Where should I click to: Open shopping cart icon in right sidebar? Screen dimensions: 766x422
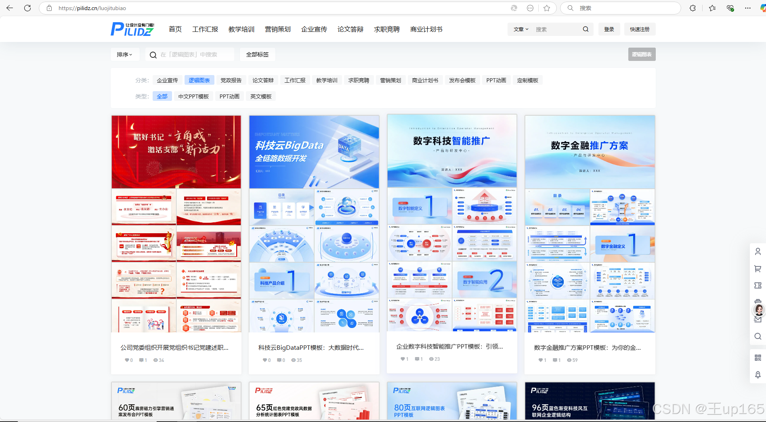(x=758, y=269)
